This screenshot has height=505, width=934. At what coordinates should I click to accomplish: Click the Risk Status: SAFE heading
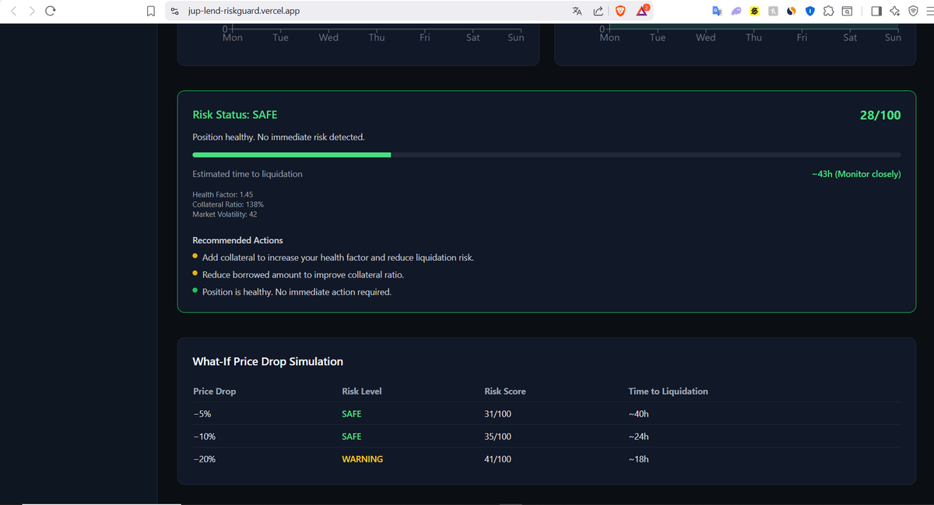point(235,114)
